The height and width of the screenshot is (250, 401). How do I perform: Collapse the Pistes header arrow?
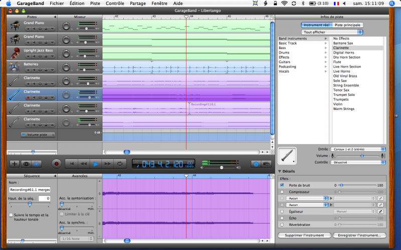(x=55, y=17)
